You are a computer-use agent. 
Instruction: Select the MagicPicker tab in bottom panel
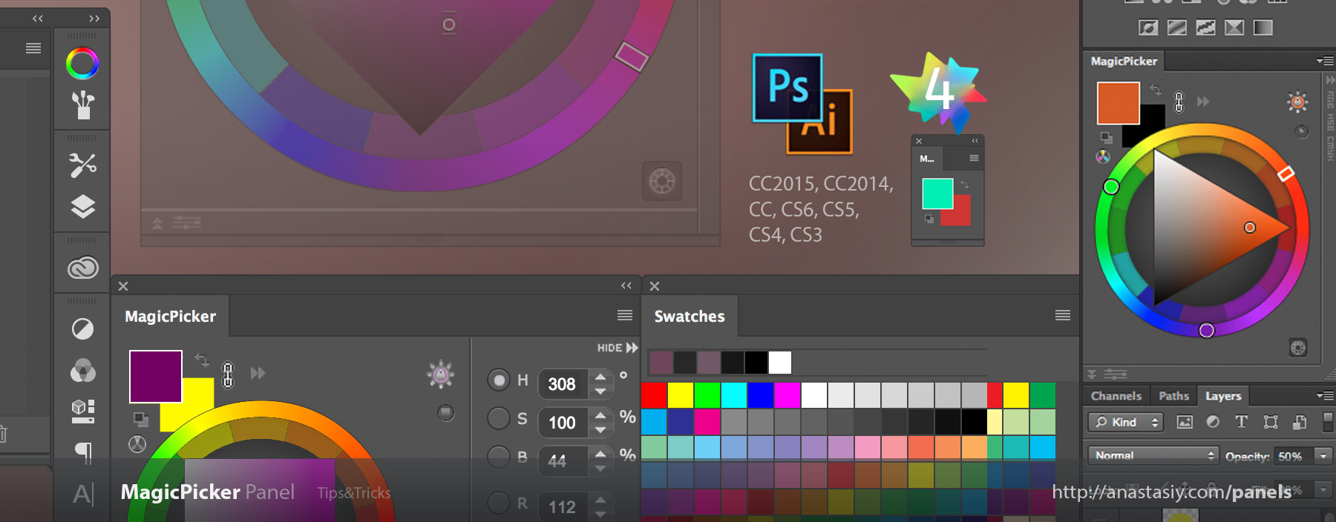(x=170, y=317)
